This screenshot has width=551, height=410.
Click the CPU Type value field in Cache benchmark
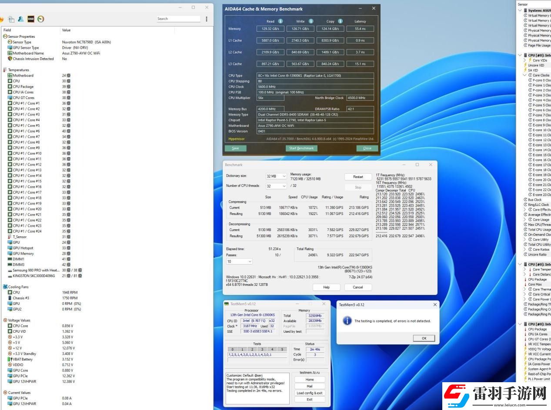(315, 76)
